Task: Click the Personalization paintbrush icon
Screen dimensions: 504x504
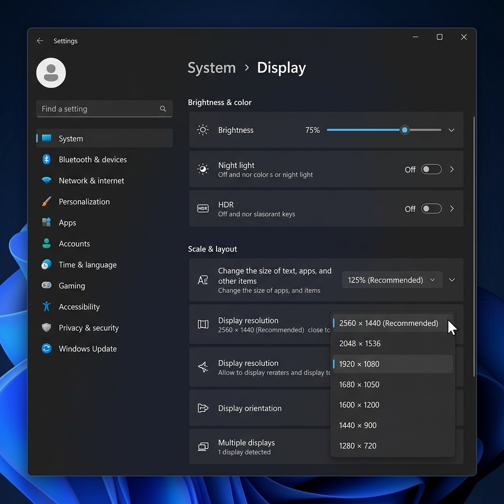Action: tap(47, 201)
